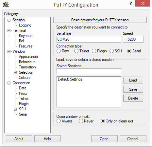Open the Bell category
This screenshot has width=152, height=147.
(x=22, y=41)
